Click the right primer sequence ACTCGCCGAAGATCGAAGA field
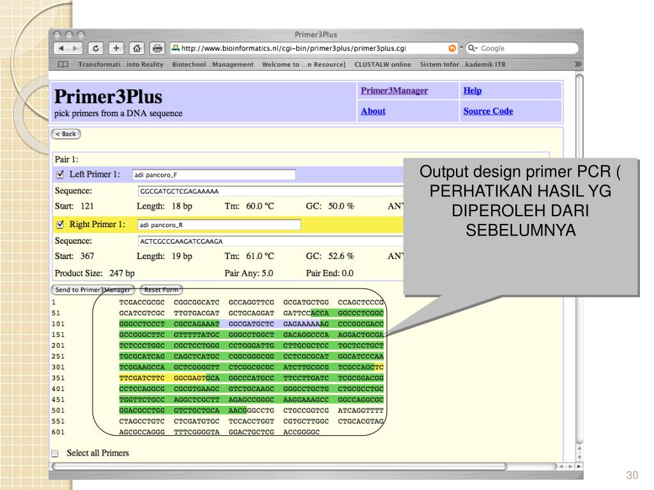 (271, 241)
